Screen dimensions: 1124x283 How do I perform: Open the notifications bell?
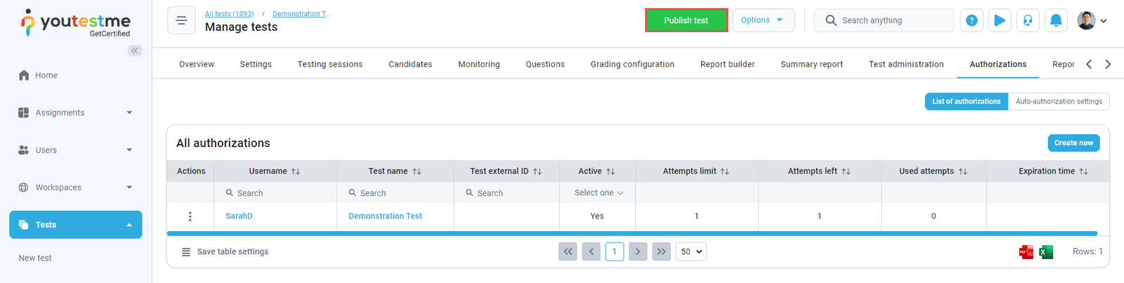click(x=1056, y=20)
